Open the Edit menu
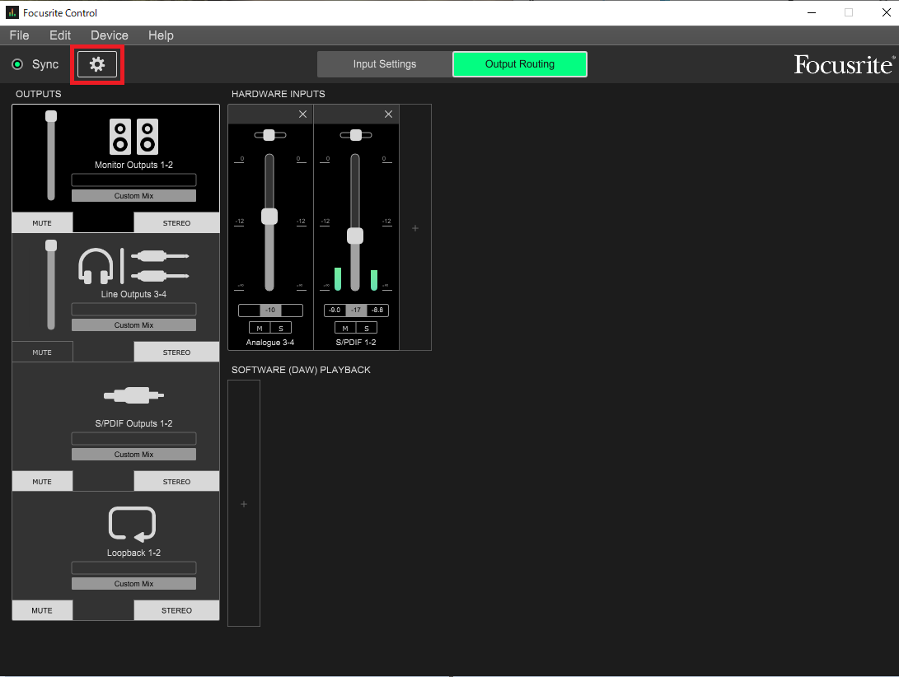Screen dimensions: 899x677 click(59, 35)
